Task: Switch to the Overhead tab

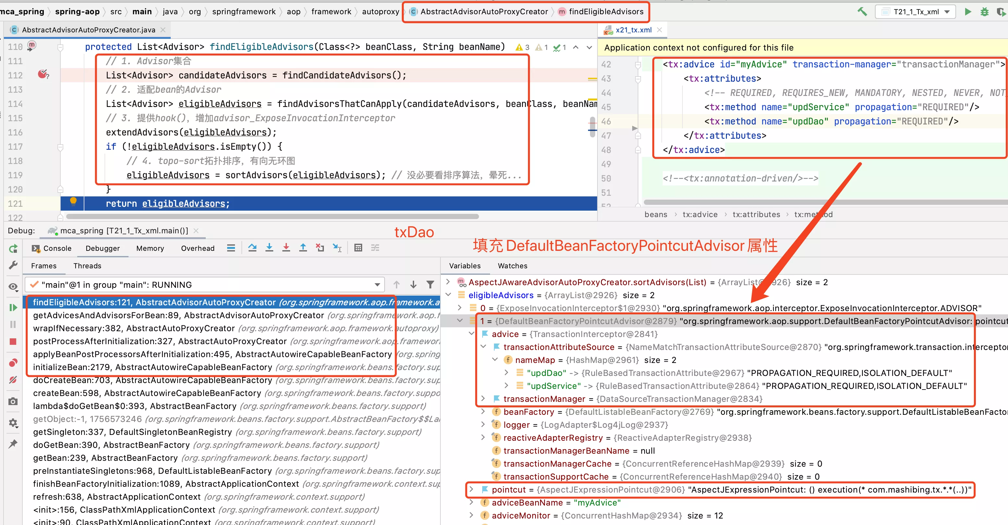Action: [198, 249]
